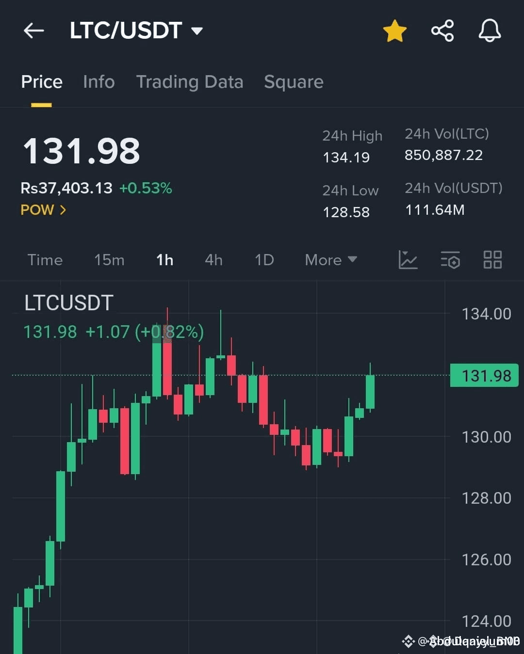Switch to the Info tab
The width and height of the screenshot is (524, 654).
coord(98,82)
